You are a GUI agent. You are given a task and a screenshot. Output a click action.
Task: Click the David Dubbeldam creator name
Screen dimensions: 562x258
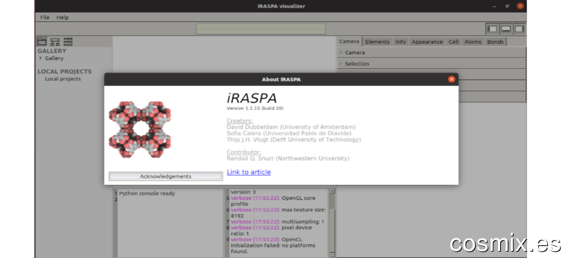[292, 127]
